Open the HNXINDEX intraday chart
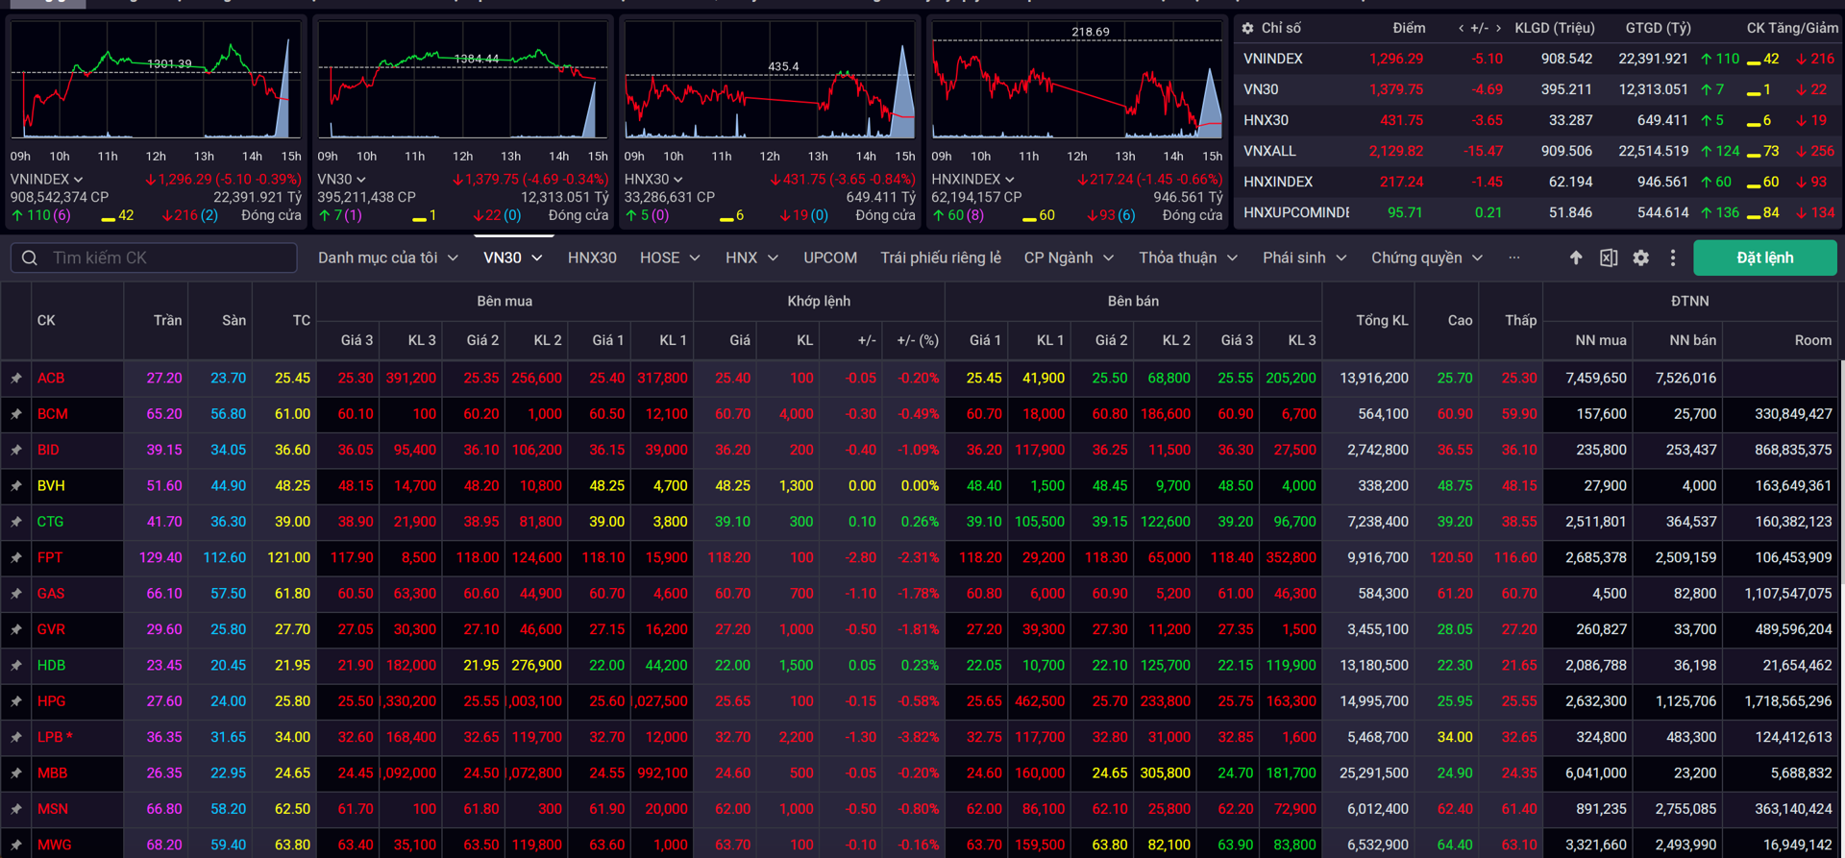This screenshot has height=858, width=1845. coord(1077,81)
